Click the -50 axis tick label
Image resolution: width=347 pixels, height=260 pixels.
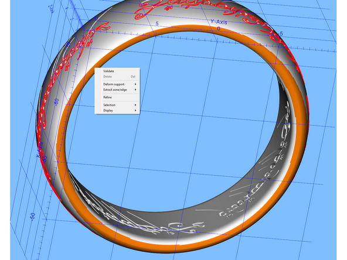(33, 216)
